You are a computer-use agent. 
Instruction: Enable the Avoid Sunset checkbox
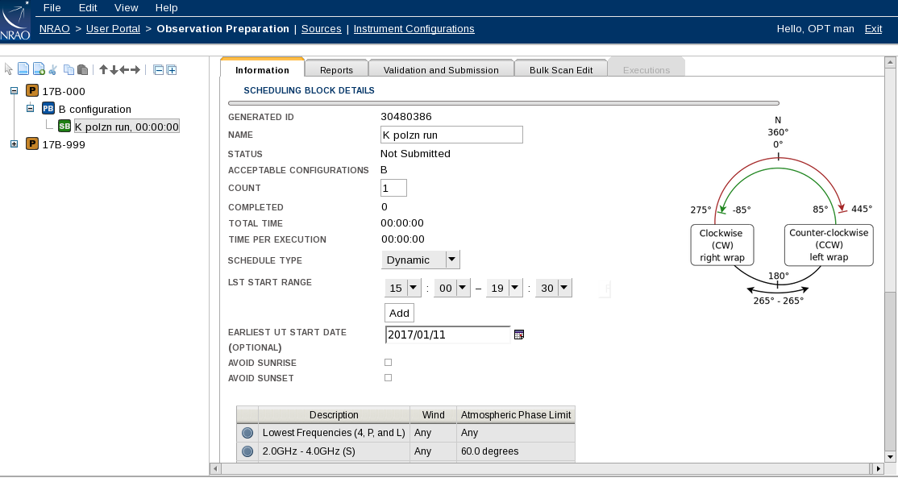tap(388, 377)
